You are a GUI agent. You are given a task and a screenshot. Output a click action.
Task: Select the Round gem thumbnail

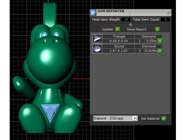coord(97,49)
